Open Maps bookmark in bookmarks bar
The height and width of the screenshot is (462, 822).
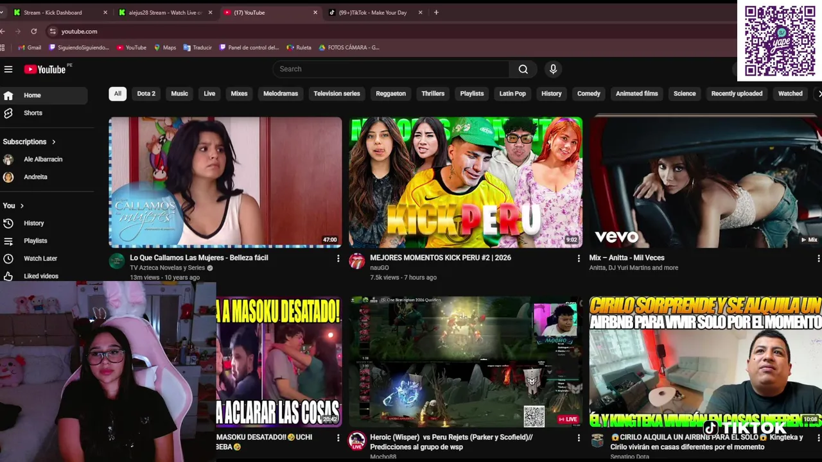(165, 47)
